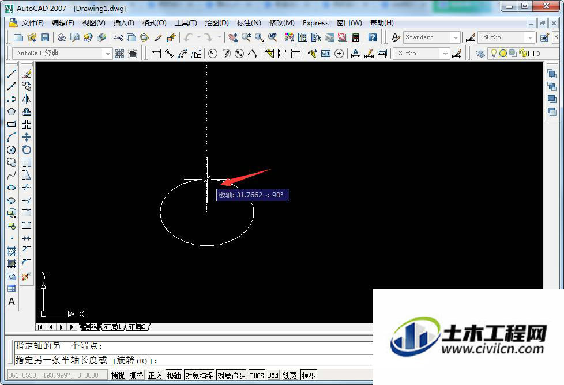Select the Multiline Text tool
This screenshot has height=385, width=564.
tap(12, 302)
